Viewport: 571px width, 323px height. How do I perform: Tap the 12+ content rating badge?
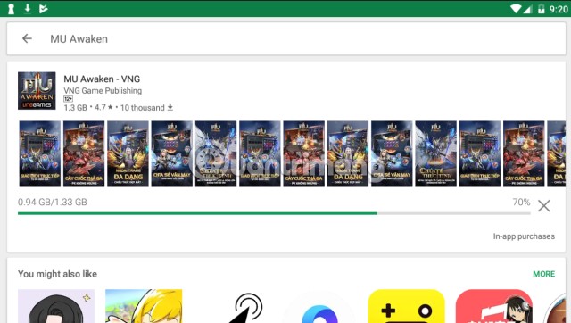point(68,99)
